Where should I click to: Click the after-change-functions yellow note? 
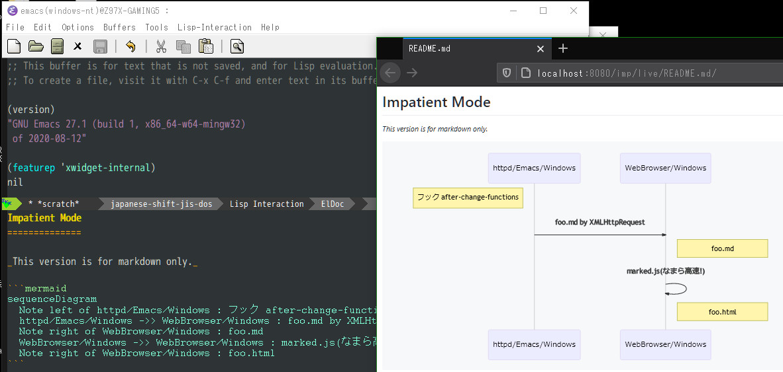click(x=468, y=197)
